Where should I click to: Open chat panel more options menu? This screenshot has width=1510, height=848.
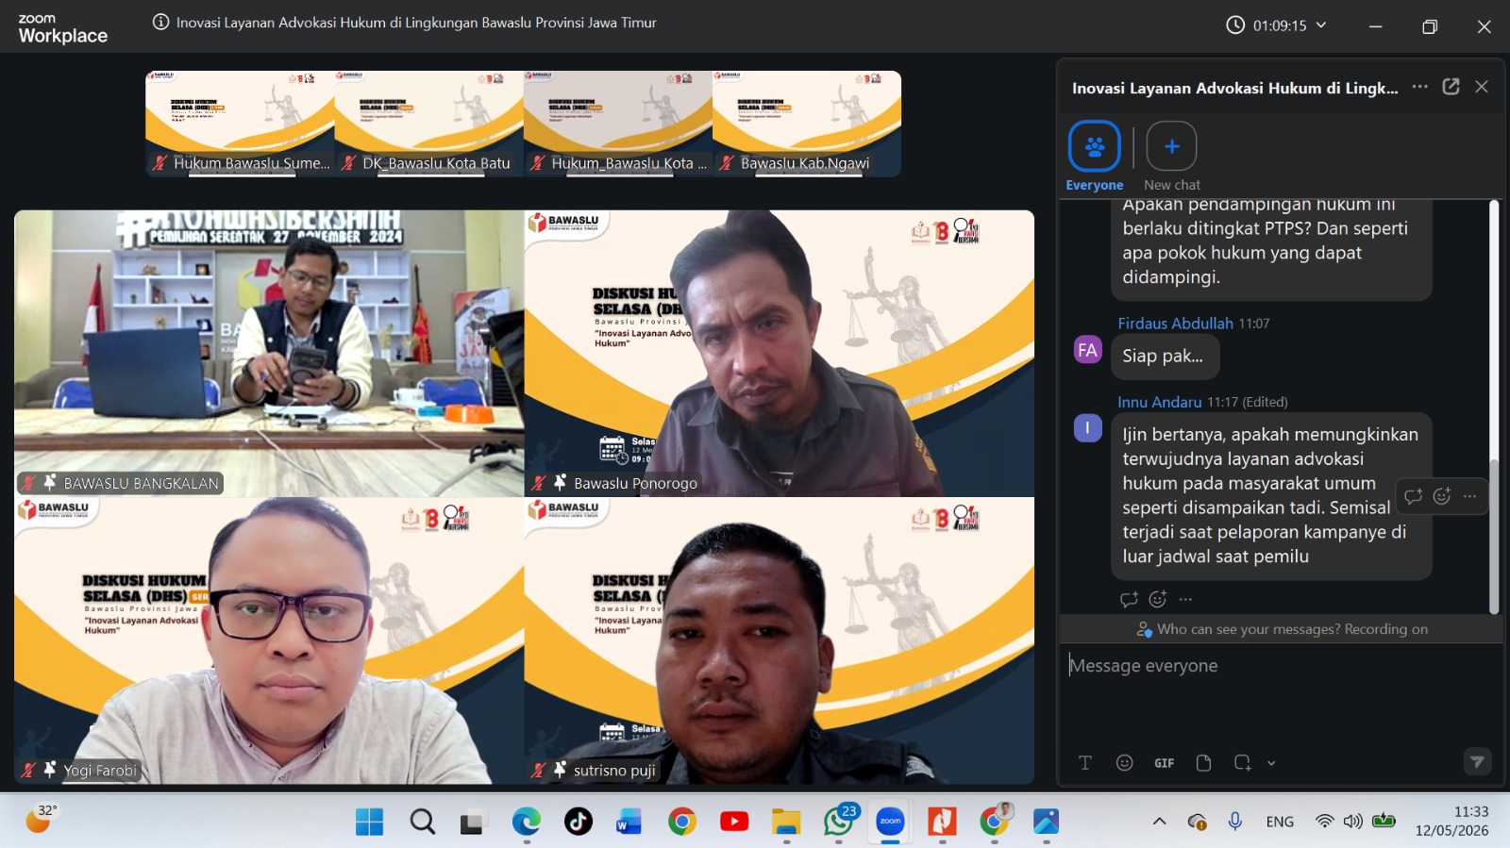coord(1419,87)
